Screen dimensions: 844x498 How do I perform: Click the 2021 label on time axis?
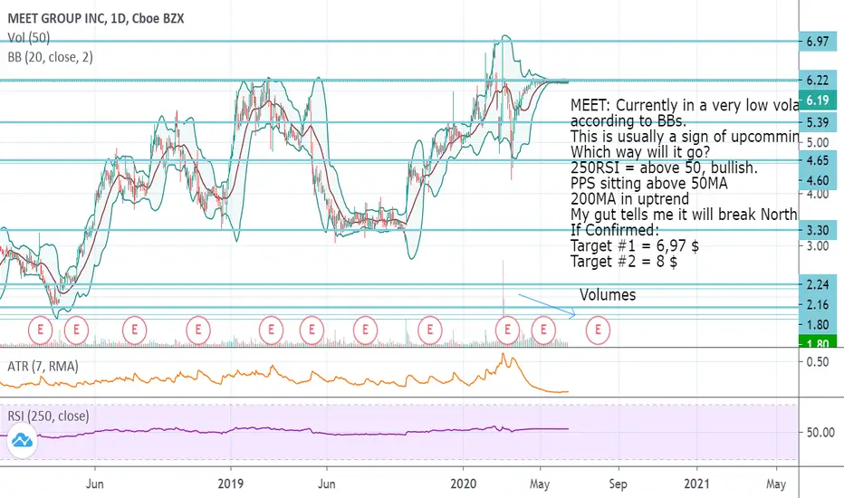tap(696, 484)
